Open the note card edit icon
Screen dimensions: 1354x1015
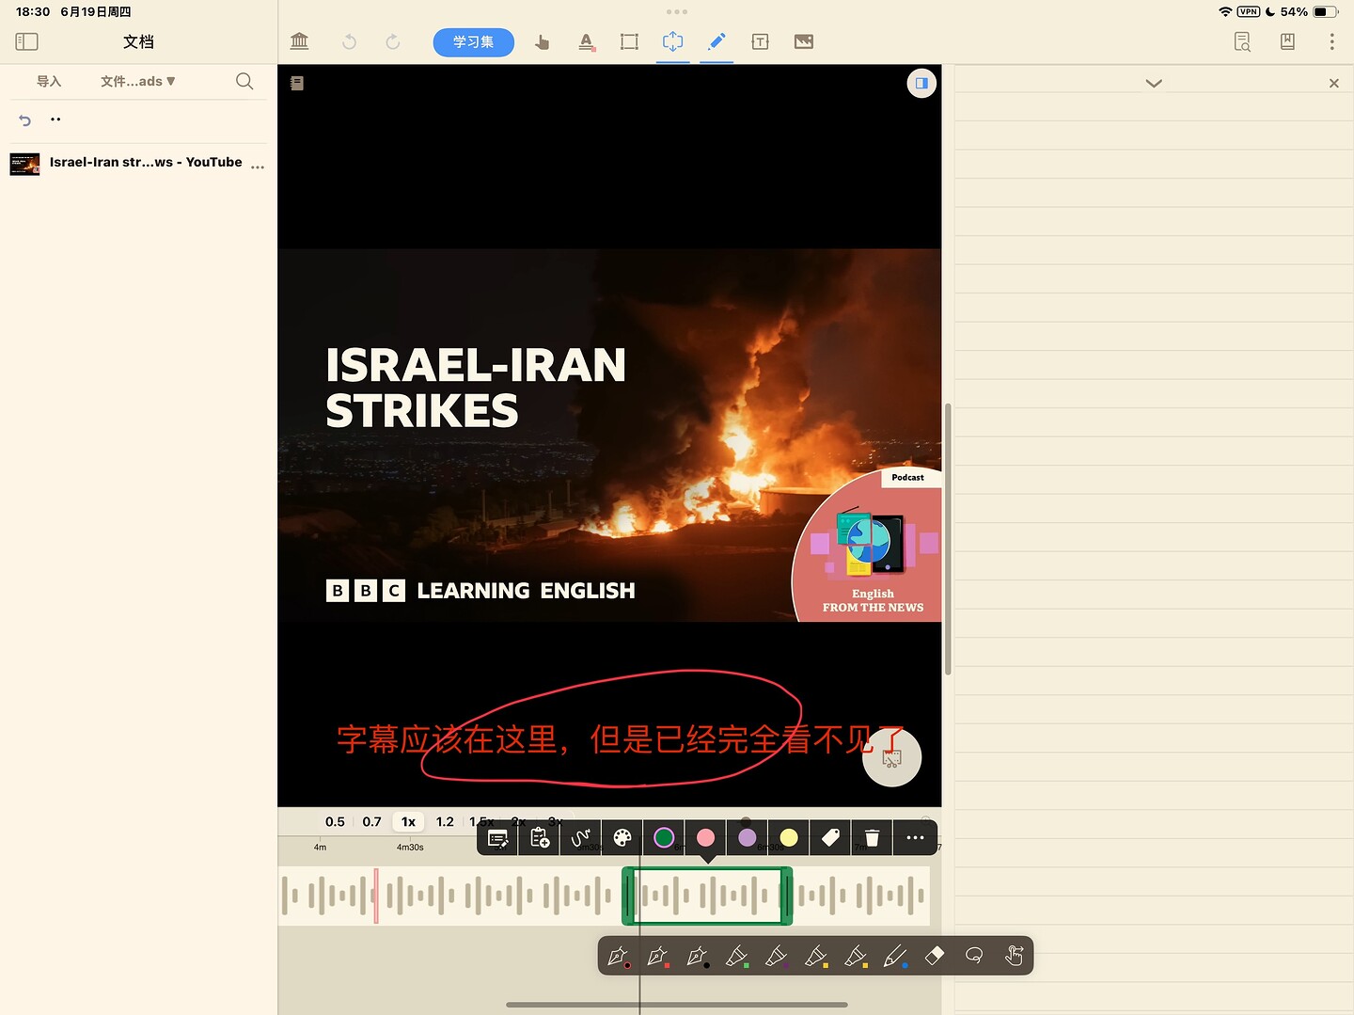pos(498,837)
